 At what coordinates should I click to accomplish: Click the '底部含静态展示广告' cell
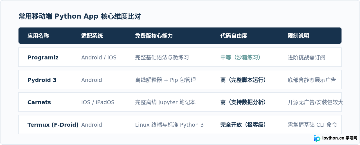312,80
